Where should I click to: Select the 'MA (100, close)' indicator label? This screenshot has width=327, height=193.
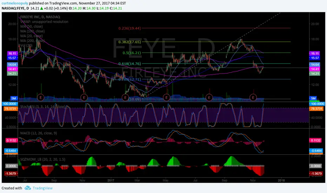click(32, 31)
